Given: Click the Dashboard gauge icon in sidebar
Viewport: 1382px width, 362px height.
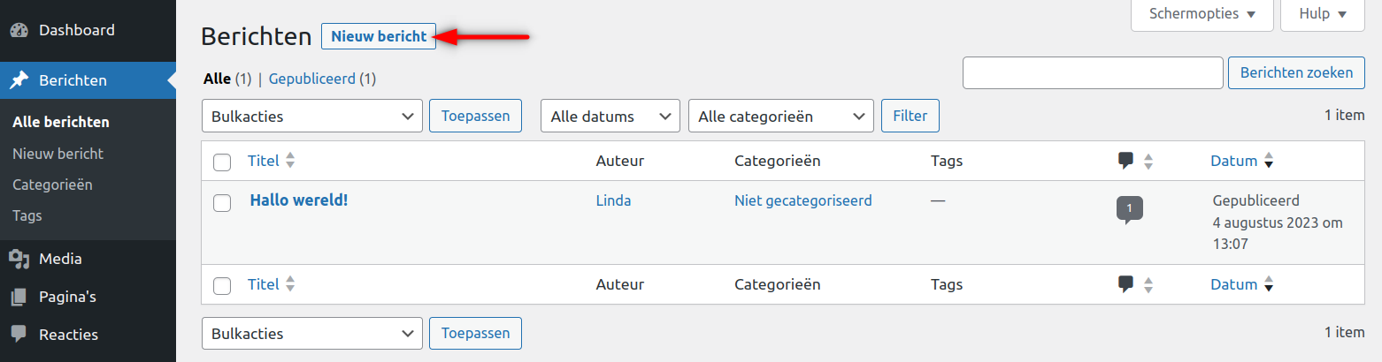Looking at the screenshot, I should (19, 30).
